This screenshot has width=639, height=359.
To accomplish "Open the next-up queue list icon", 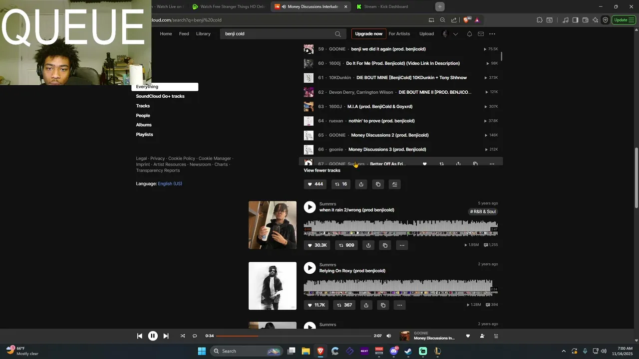I will click(x=496, y=336).
